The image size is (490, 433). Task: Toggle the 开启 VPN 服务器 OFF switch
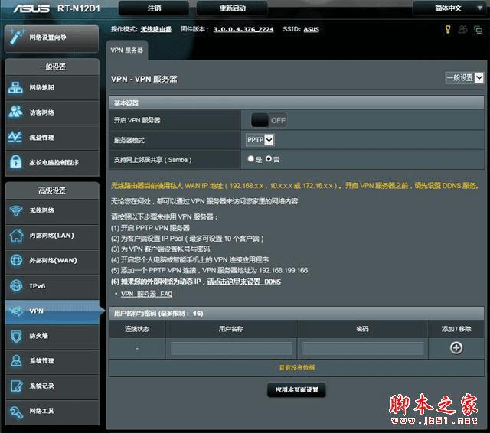click(269, 120)
